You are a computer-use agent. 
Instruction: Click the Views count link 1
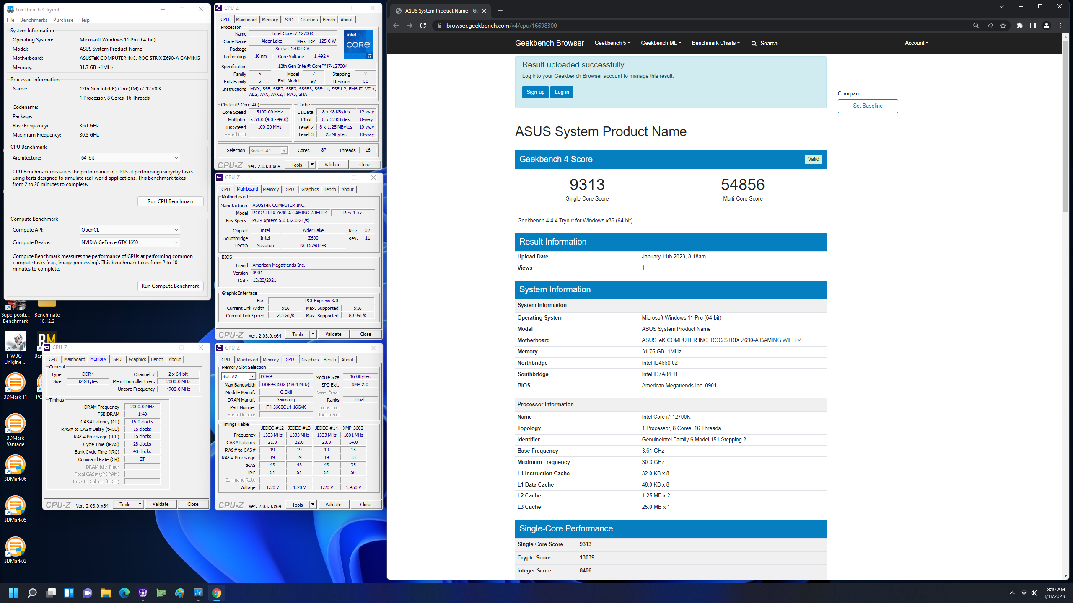point(643,268)
